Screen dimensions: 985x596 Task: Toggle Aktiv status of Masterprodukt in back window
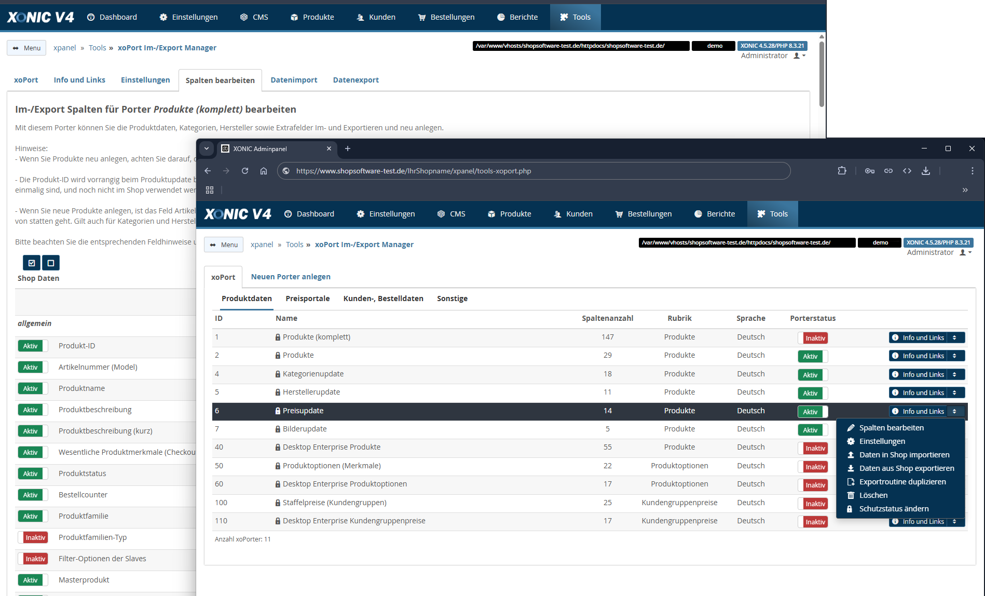click(x=33, y=580)
